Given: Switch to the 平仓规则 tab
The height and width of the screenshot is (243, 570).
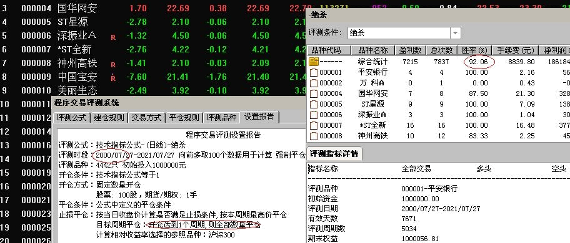Looking at the screenshot, I should click(184, 117).
